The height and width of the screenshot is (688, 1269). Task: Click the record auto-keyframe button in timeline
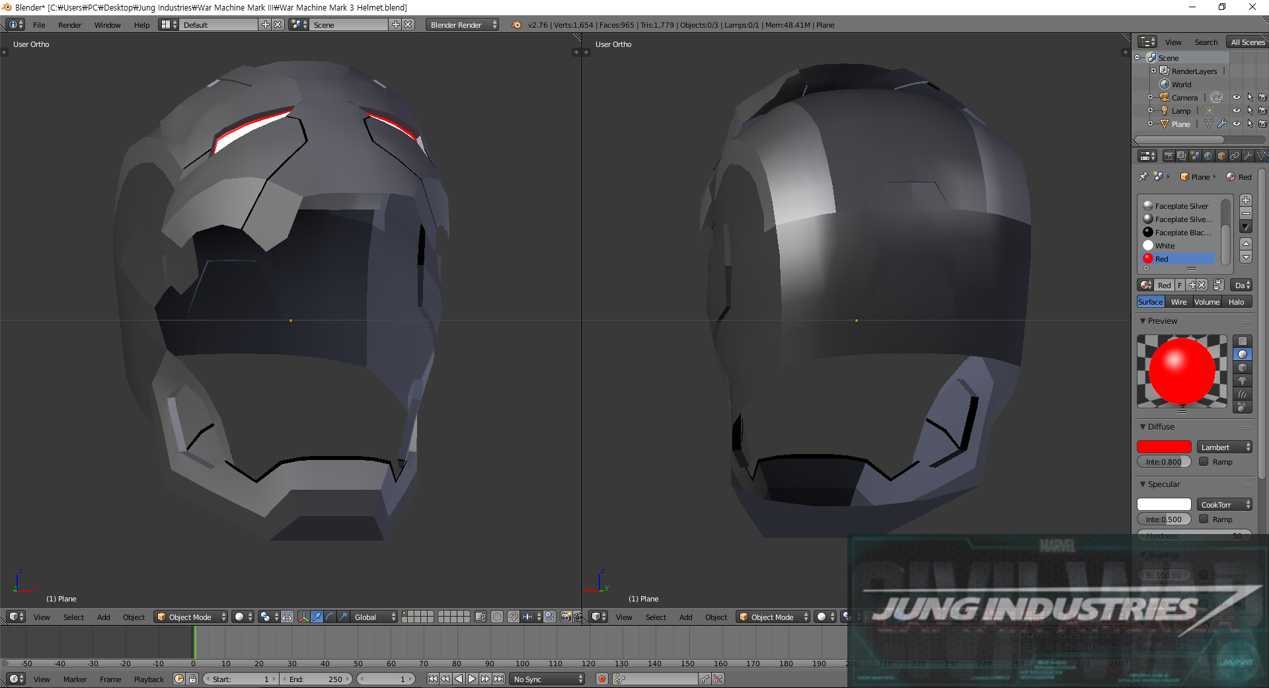[602, 679]
